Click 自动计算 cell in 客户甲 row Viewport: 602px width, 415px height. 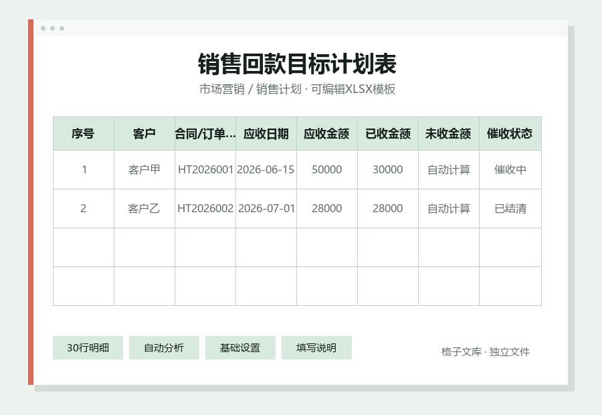click(x=449, y=169)
